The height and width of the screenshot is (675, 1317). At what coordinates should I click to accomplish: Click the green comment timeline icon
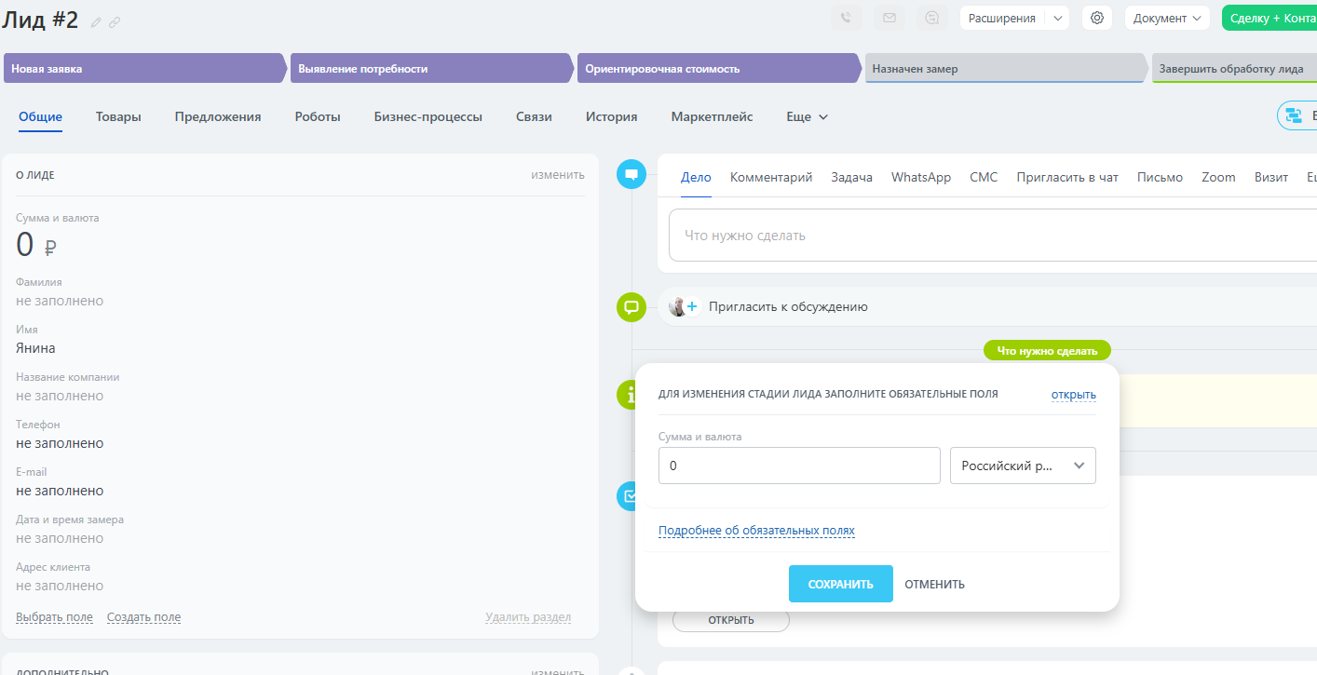(631, 306)
